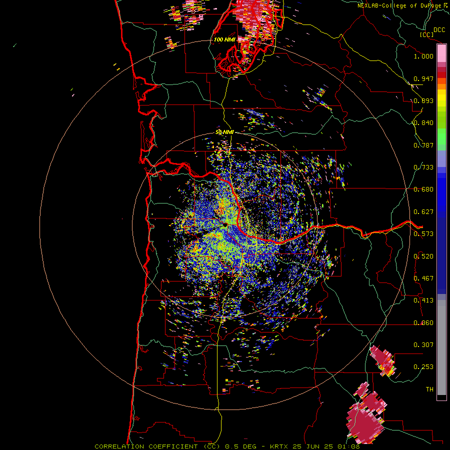Select the 0.787 scale value

423,145
